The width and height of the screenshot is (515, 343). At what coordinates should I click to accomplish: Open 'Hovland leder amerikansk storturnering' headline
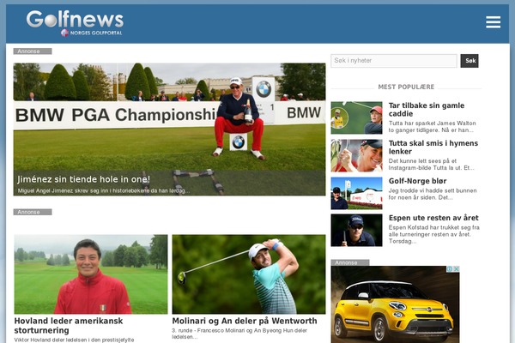(69, 325)
